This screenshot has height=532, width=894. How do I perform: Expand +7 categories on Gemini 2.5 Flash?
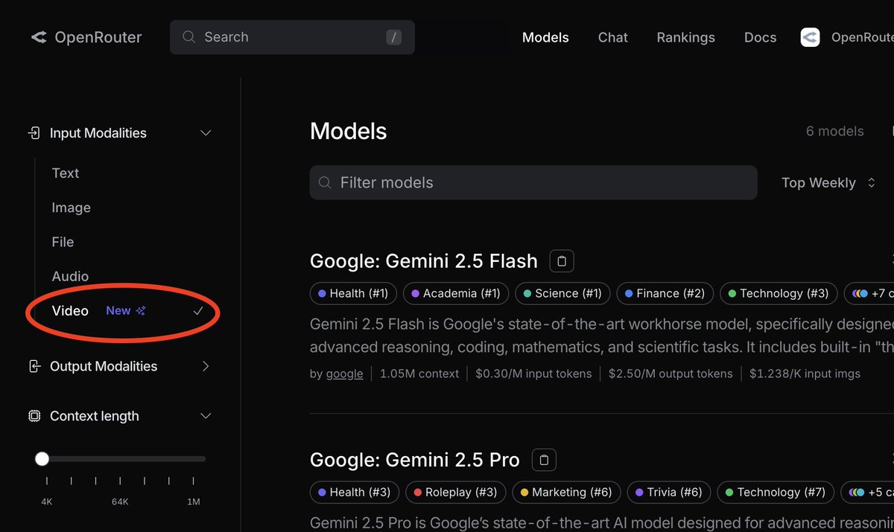pos(872,293)
